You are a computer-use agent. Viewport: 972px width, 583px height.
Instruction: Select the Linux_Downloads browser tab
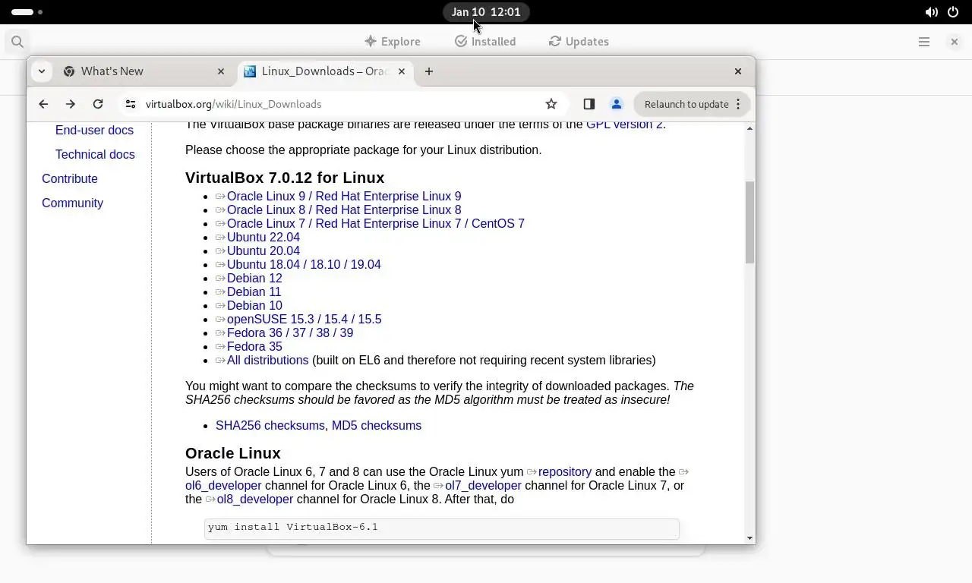(x=325, y=71)
